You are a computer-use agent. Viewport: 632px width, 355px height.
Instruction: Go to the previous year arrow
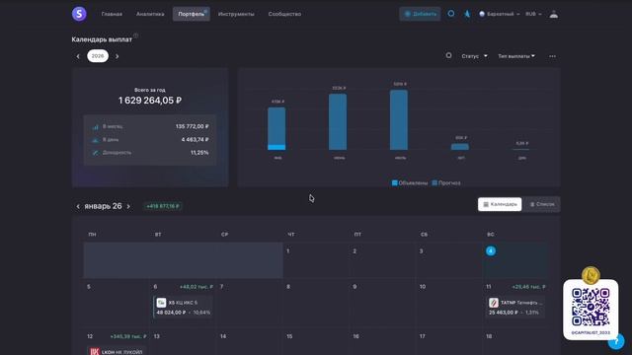(x=78, y=56)
